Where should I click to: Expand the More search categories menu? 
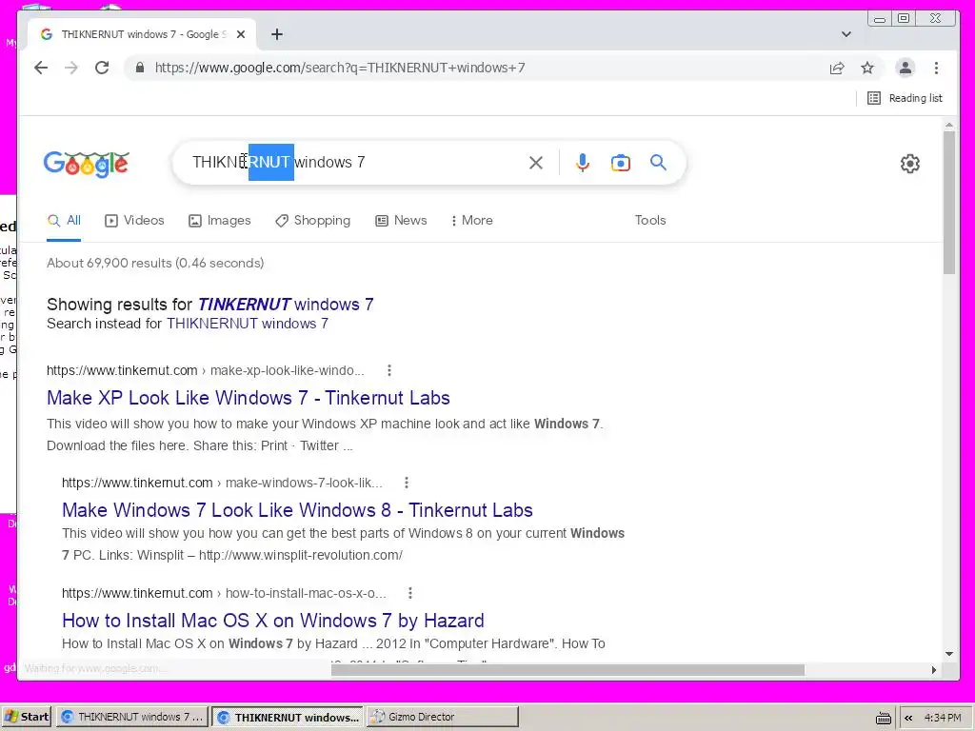[472, 221]
